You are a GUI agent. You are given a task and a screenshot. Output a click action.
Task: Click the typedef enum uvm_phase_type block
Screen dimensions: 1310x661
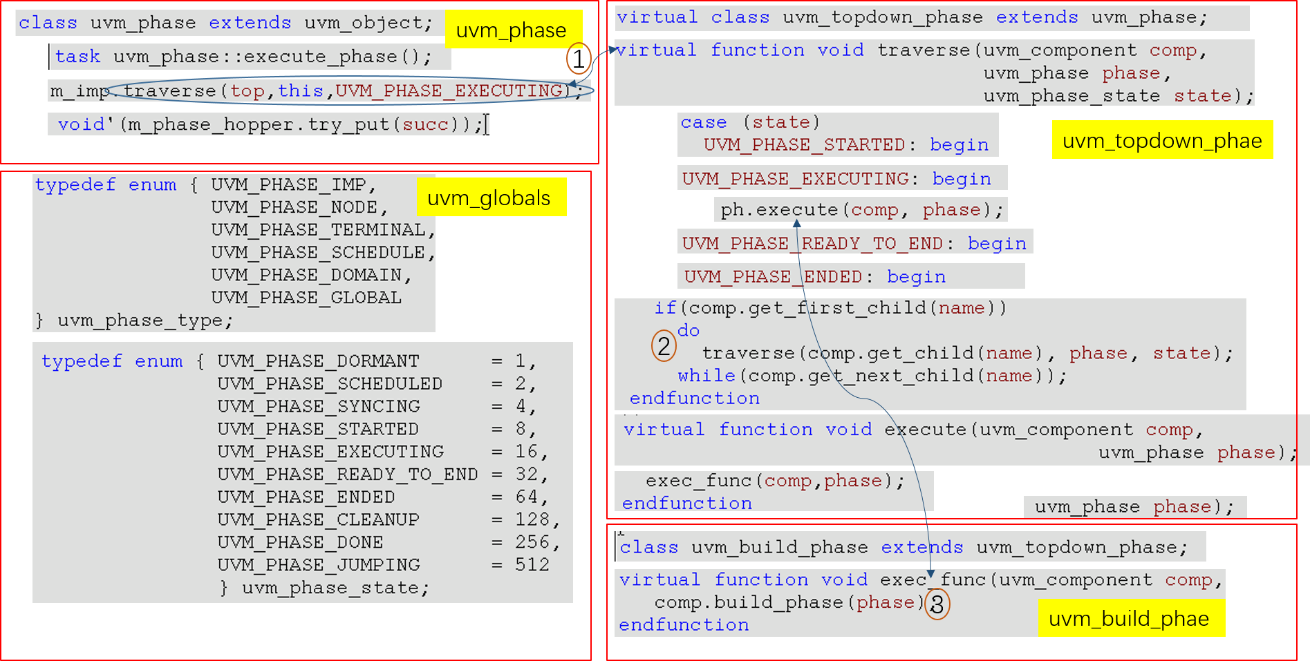coord(234,252)
